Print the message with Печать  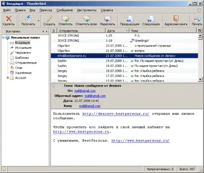(197, 21)
